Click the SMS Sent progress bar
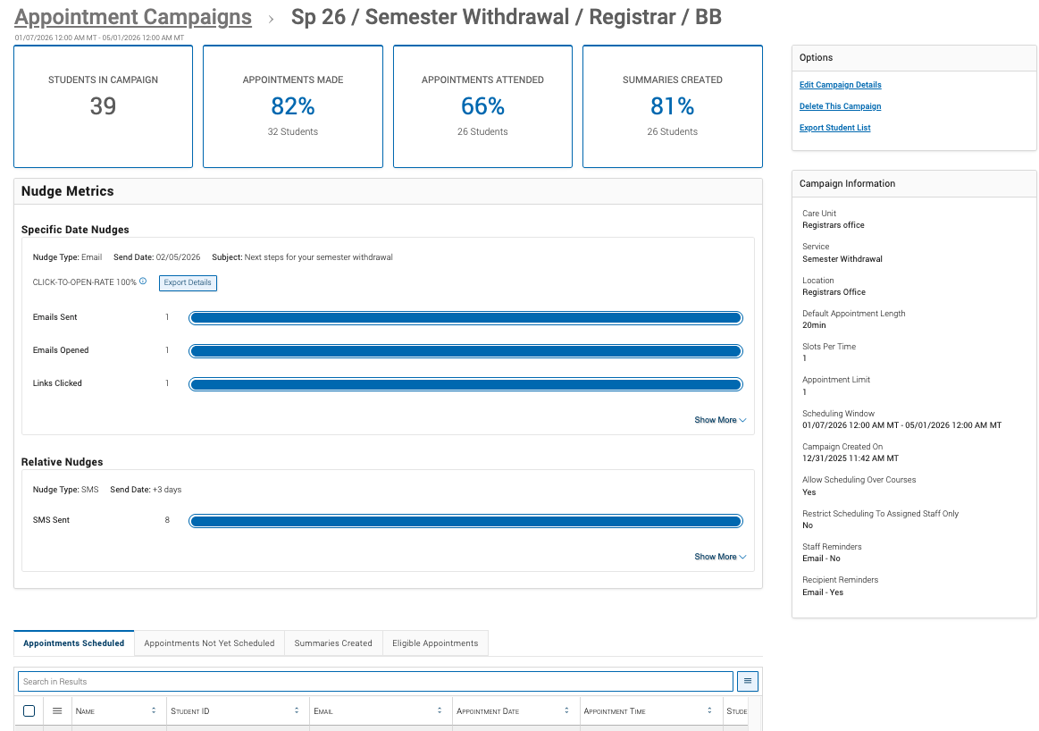 click(x=465, y=522)
